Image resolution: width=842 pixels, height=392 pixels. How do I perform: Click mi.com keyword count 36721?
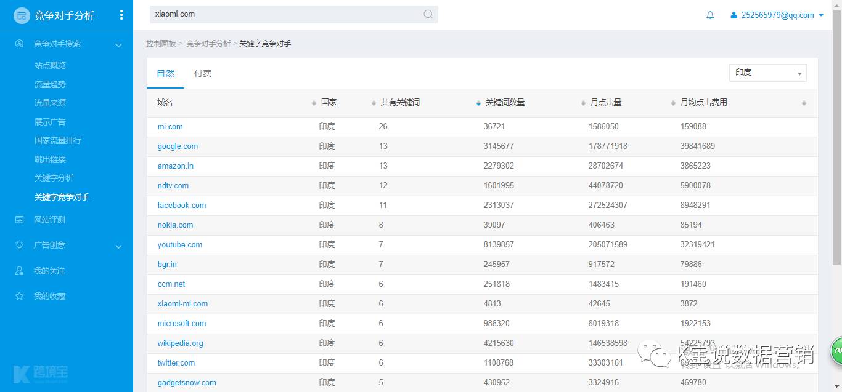(494, 126)
